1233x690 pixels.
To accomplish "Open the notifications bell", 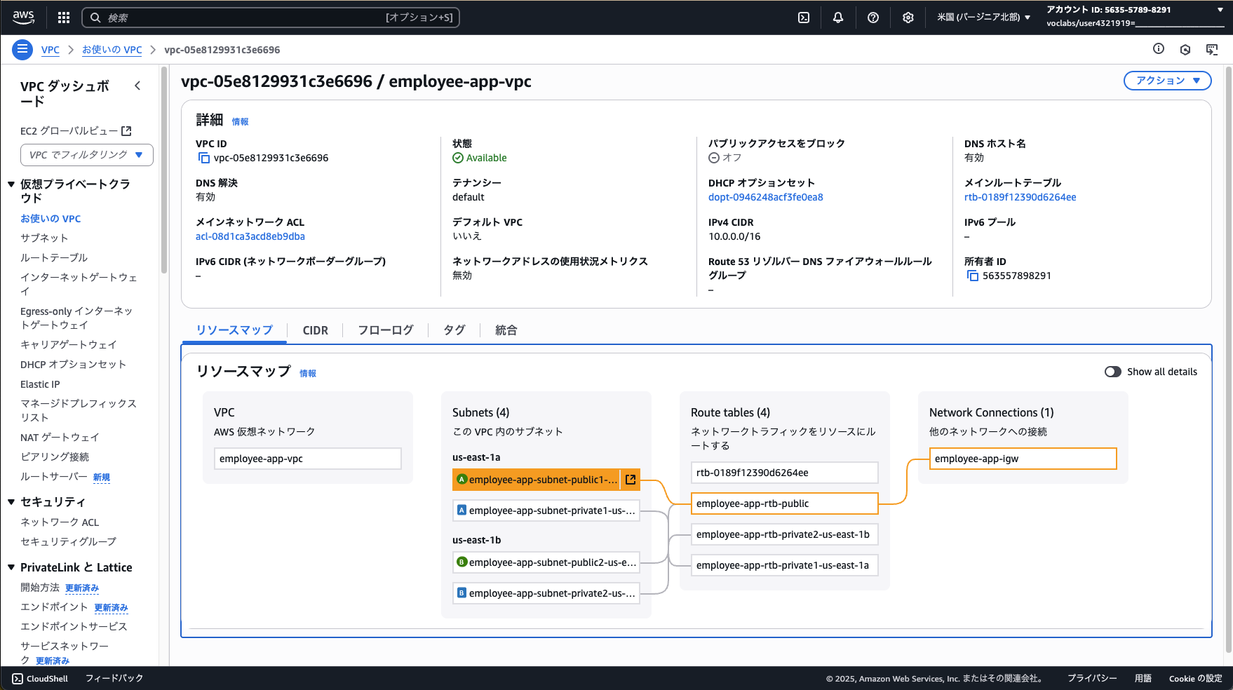I will [x=838, y=18].
